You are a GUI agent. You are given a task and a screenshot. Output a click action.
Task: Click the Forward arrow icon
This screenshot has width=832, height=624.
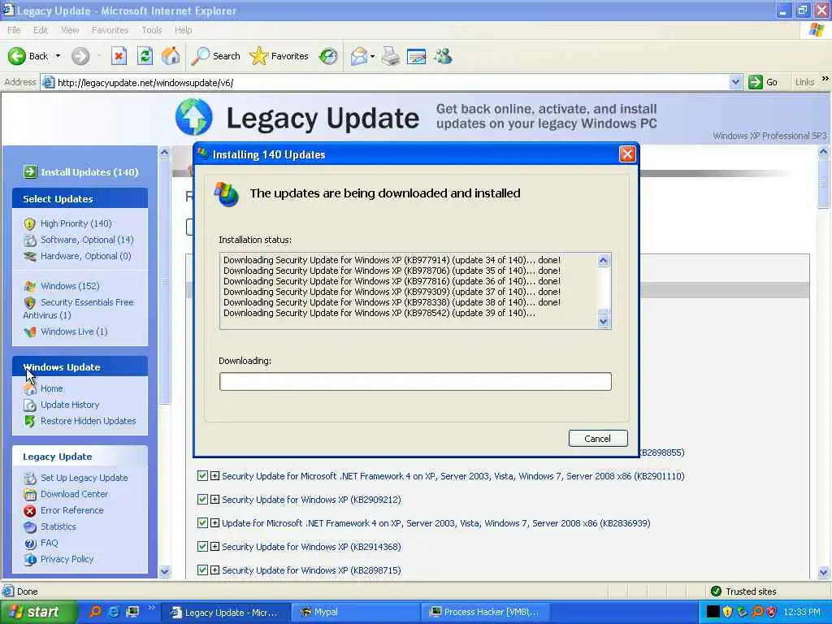point(80,56)
